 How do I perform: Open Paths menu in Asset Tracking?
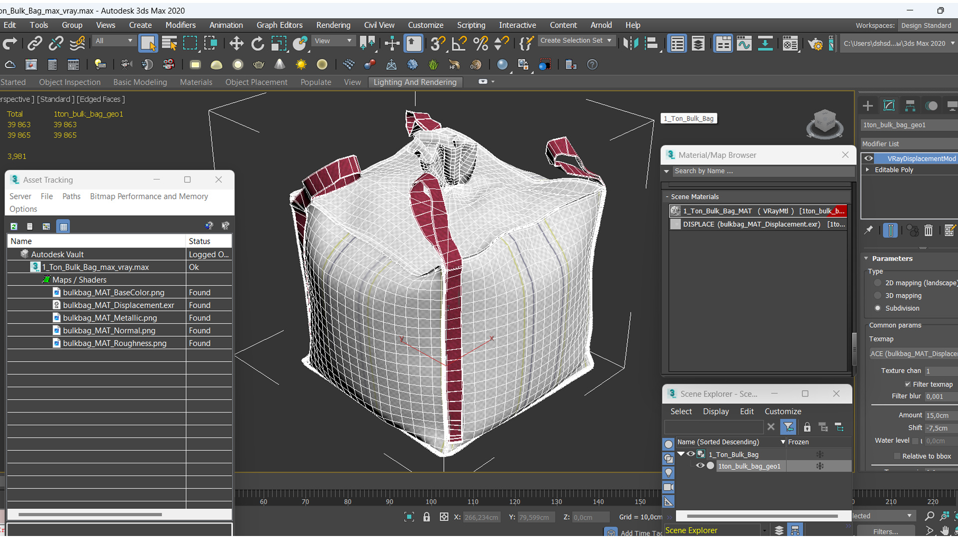pyautogui.click(x=71, y=196)
